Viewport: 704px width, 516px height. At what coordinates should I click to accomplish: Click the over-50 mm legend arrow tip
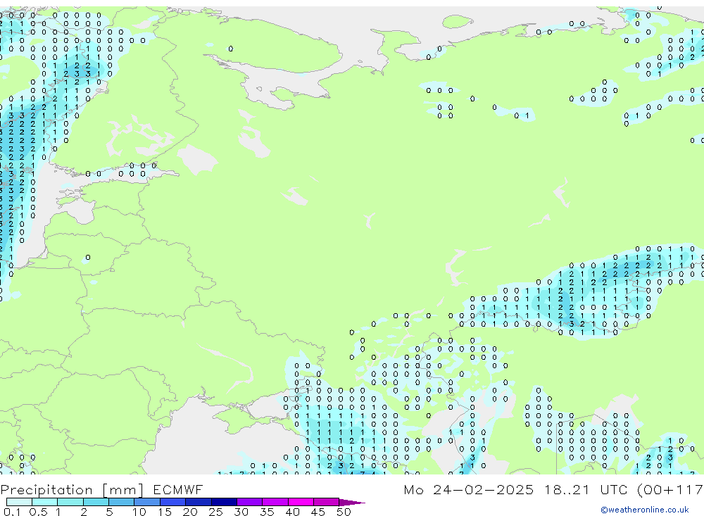[353, 502]
